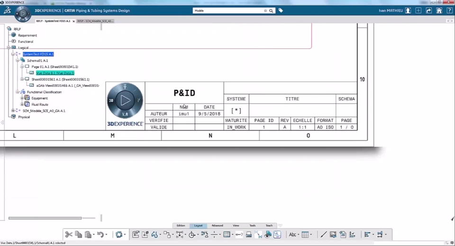Click the help question mark icon

point(449,10)
